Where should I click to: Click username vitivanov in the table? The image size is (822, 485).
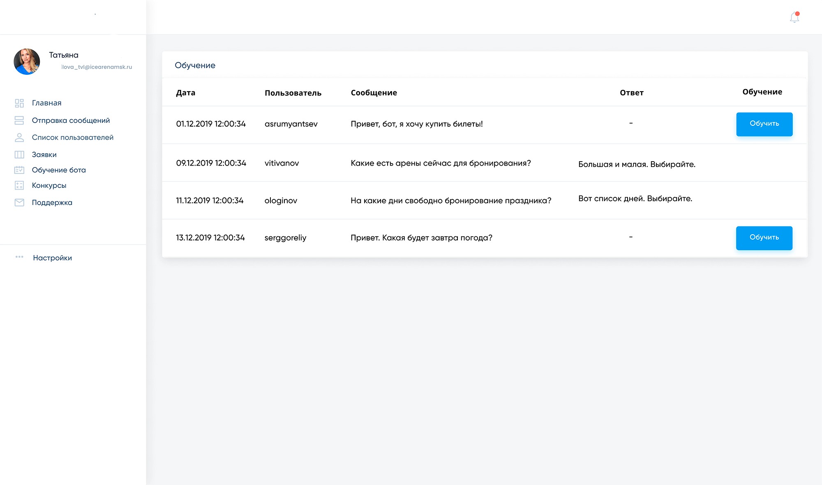click(282, 163)
